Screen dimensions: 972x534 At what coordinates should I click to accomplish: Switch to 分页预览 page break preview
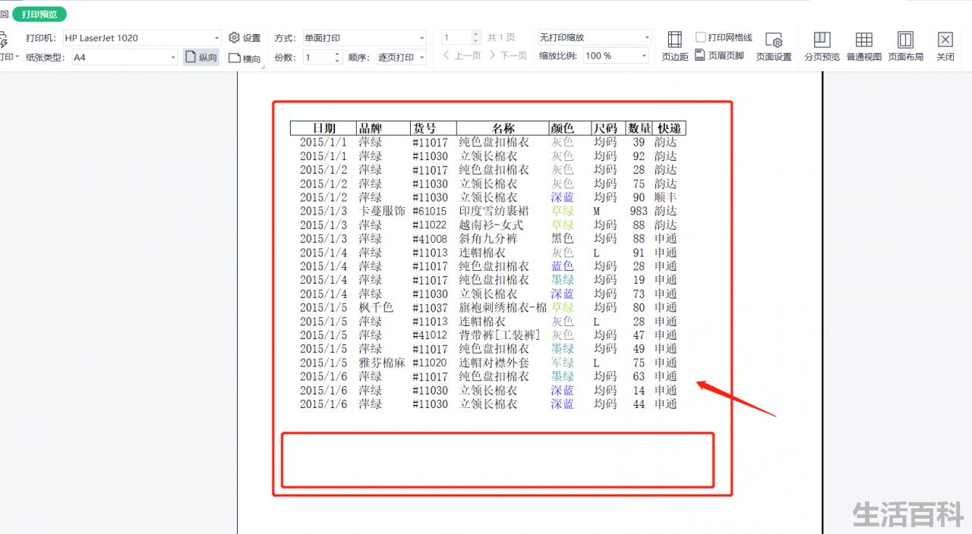coord(822,46)
